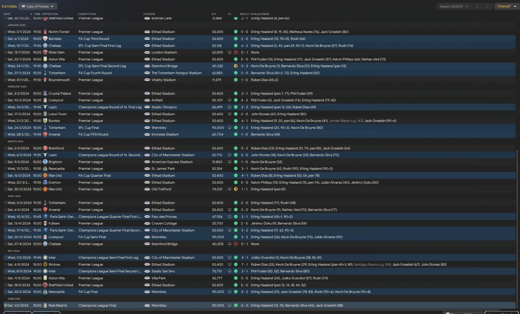Click the TV icon on the West Ham row
This screenshot has height=314, width=520.
[230, 52]
